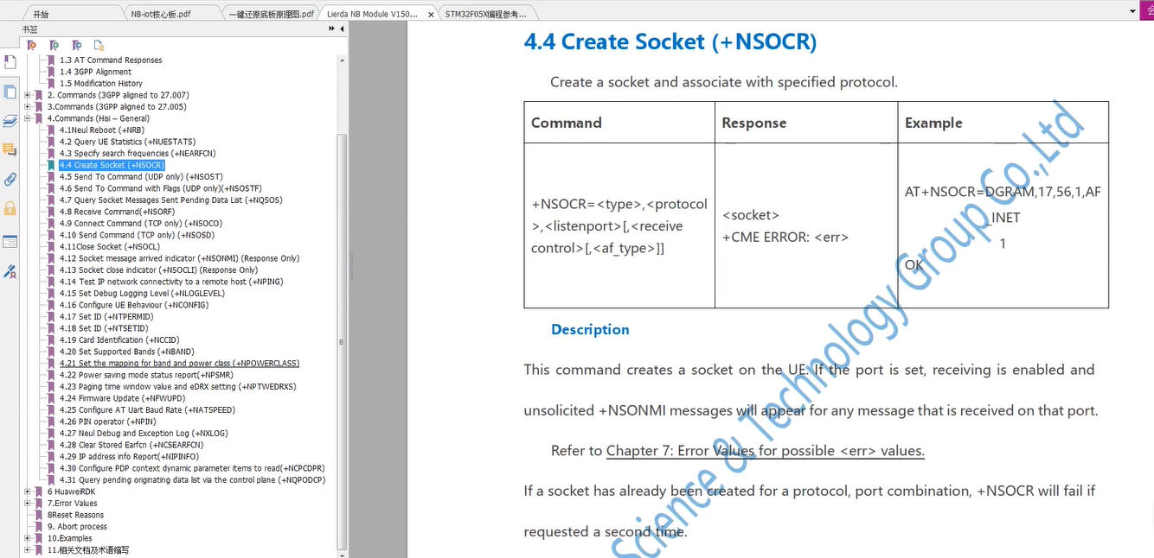Go to 4.28 Clear Stored Earfcn bookmark
Image resolution: width=1154 pixels, height=558 pixels.
point(131,445)
